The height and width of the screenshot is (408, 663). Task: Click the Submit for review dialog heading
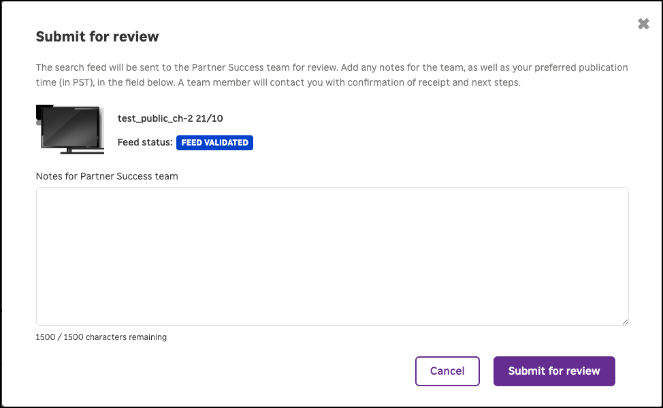pos(97,37)
